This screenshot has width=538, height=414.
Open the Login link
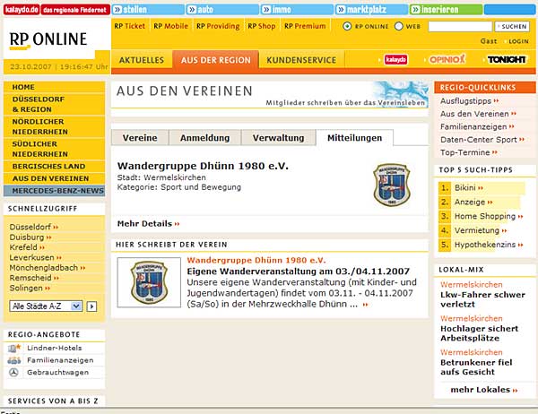(516, 41)
